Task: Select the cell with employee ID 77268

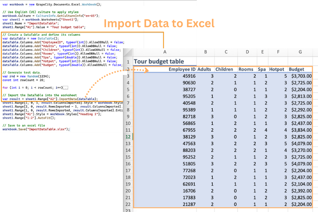Action: tap(165, 171)
